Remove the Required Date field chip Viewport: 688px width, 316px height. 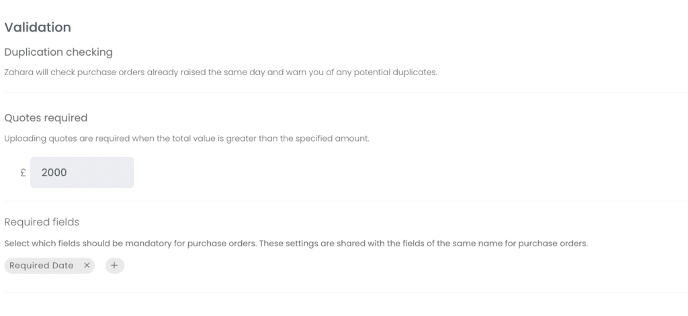(87, 265)
